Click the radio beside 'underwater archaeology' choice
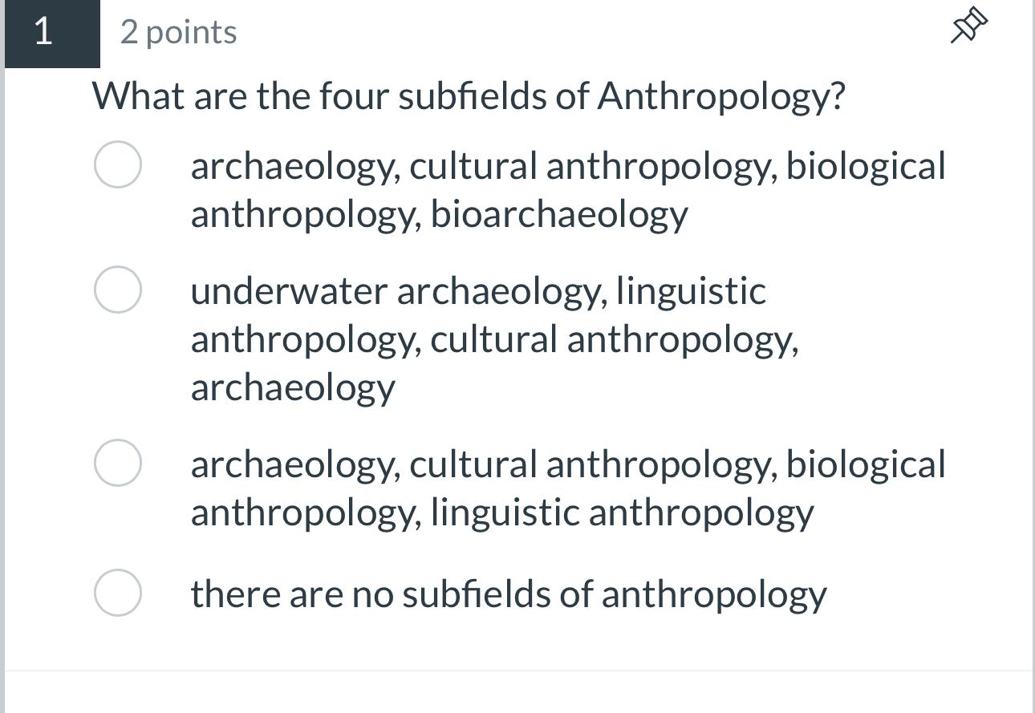The image size is (1035, 713). point(117,290)
